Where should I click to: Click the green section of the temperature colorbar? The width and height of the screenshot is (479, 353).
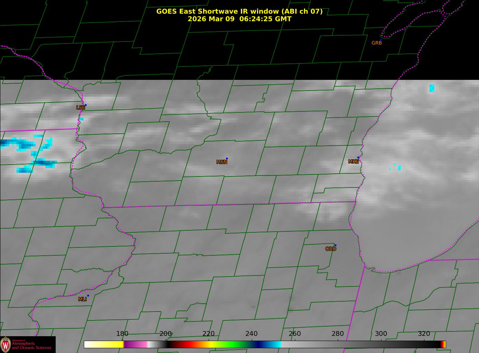coord(234,344)
